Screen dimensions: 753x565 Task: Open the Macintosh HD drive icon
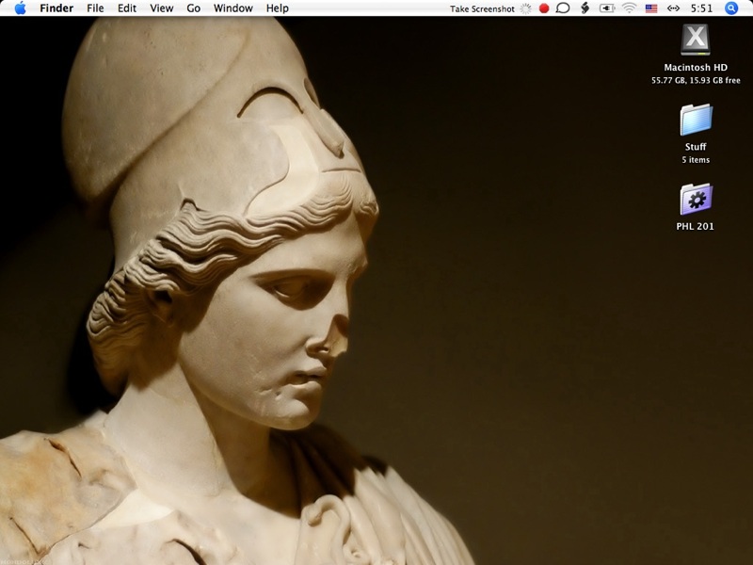coord(695,40)
